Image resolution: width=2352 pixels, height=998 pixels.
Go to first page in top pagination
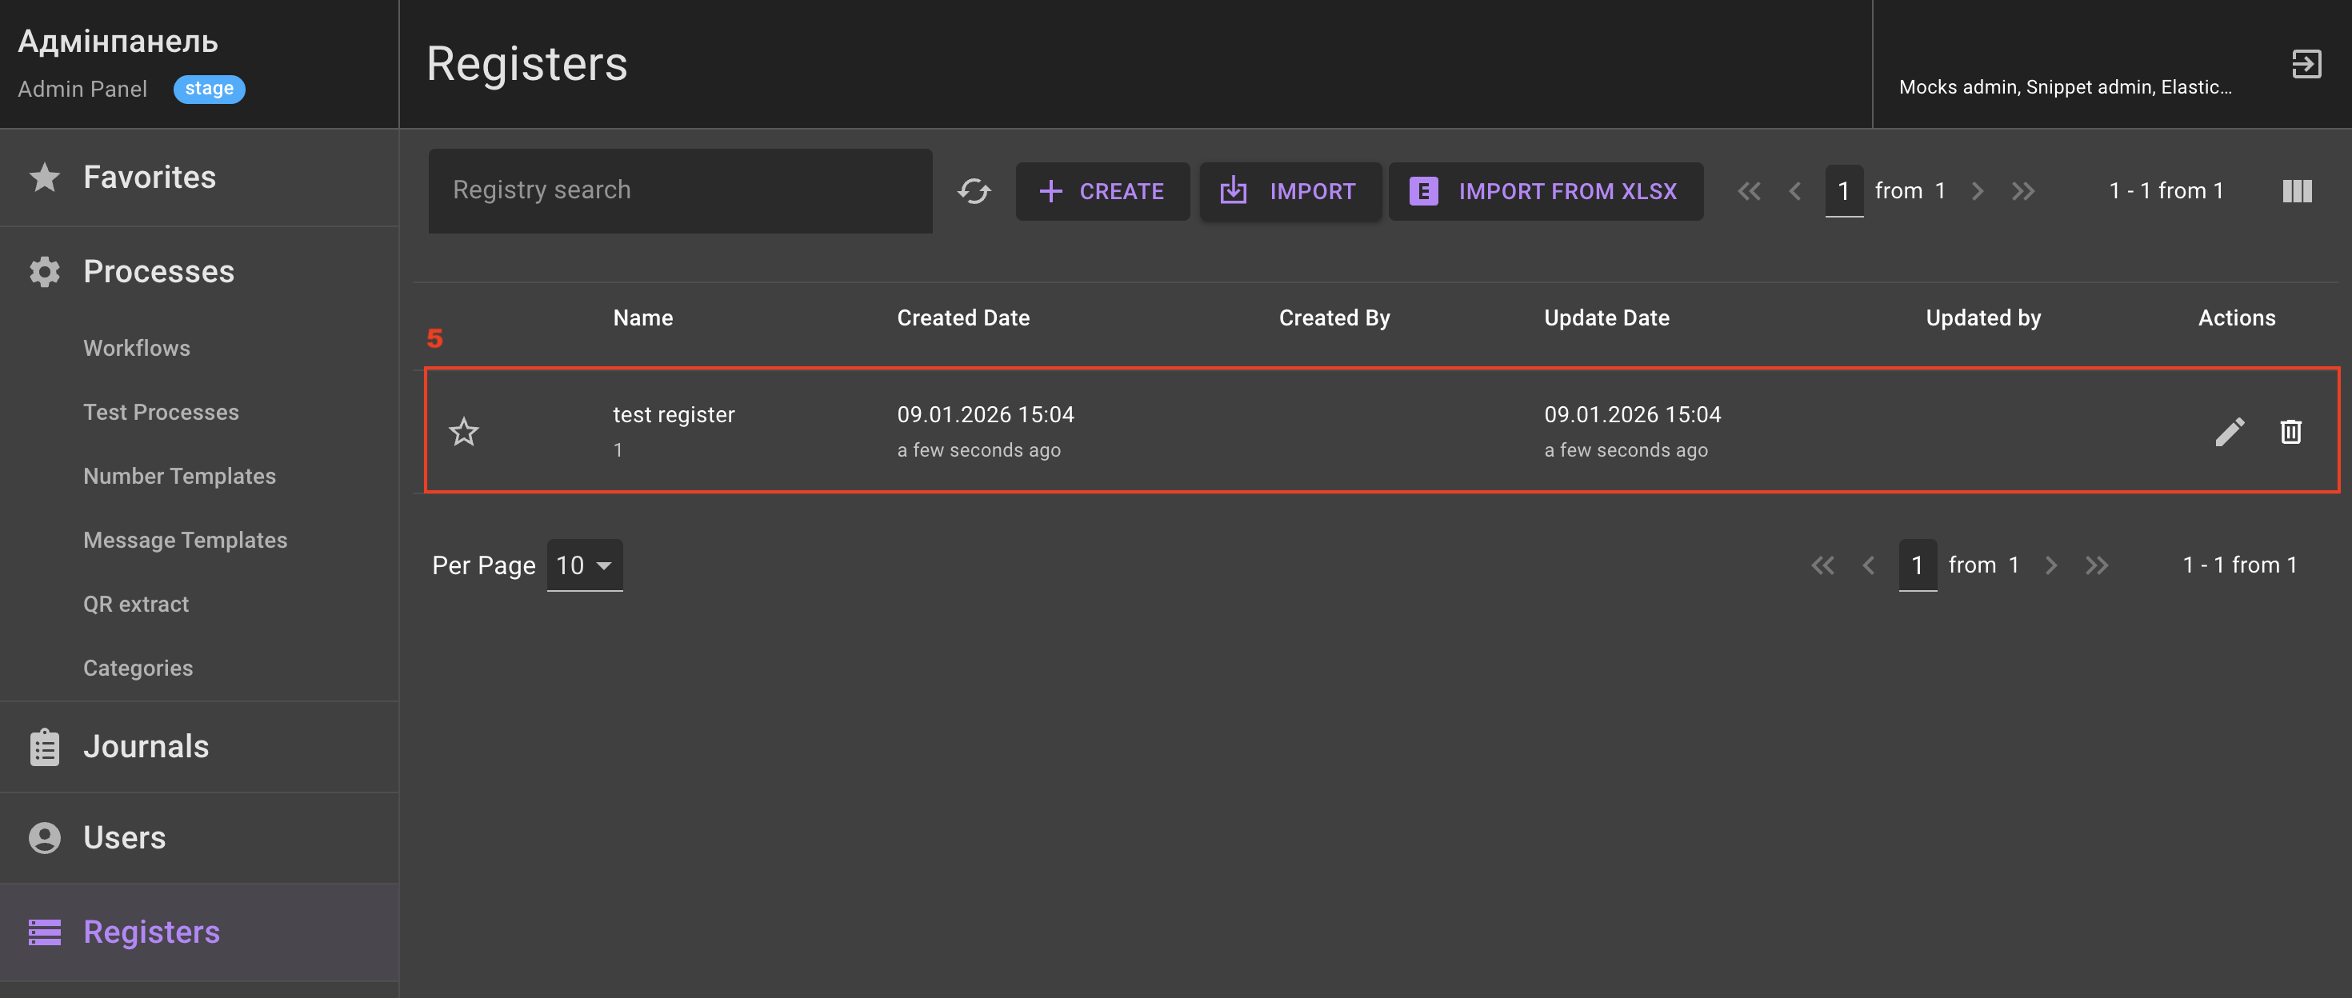pos(1749,191)
